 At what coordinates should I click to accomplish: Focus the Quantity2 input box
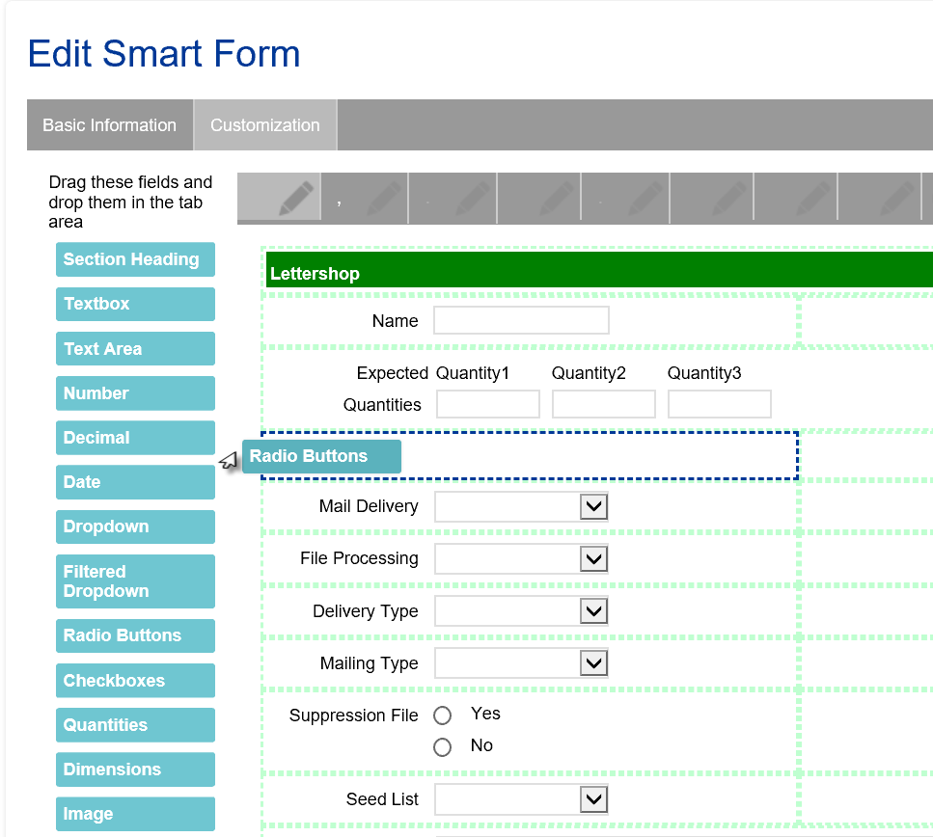tap(603, 404)
